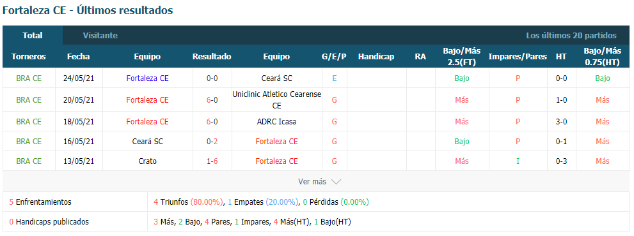Image resolution: width=634 pixels, height=236 pixels.
Task: Select the Total tab
Action: 33,36
